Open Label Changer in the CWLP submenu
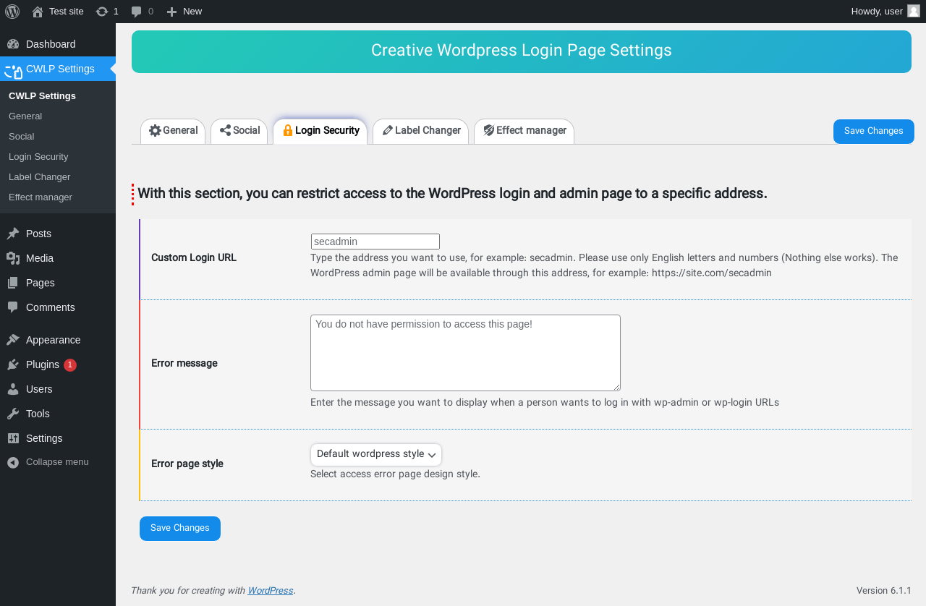This screenshot has width=926, height=606. tap(40, 176)
